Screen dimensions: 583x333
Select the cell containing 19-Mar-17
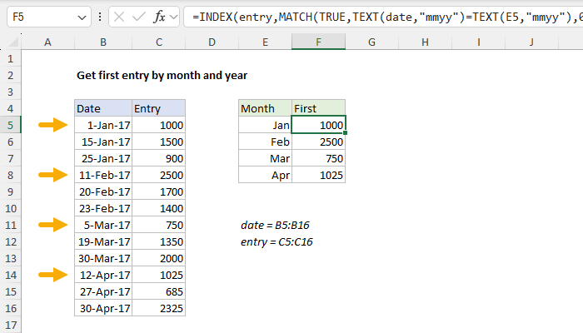[x=103, y=242]
